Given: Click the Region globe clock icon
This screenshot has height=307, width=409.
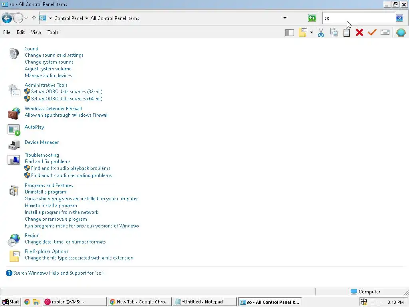Looking at the screenshot, I should (14, 240).
